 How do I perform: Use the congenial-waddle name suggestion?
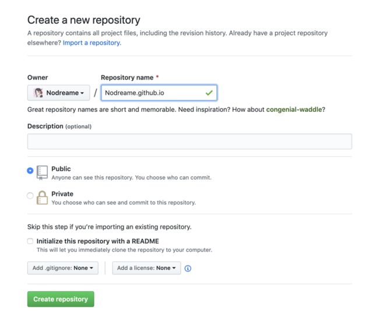point(294,110)
